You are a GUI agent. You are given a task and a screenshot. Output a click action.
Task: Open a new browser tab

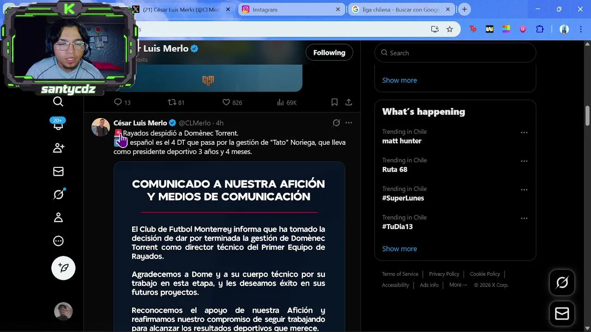[464, 9]
